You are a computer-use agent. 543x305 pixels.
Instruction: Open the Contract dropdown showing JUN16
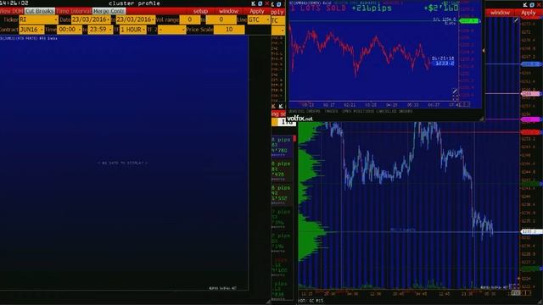click(31, 30)
